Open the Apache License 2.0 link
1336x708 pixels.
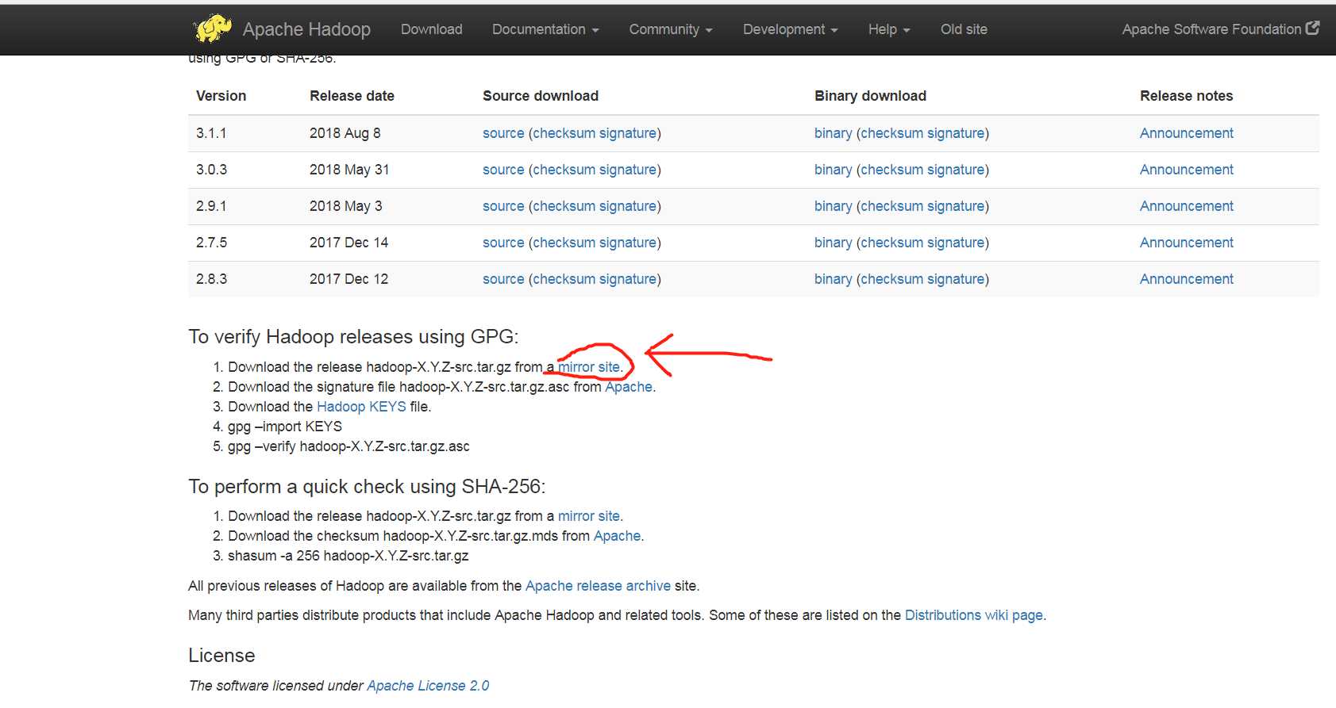428,686
